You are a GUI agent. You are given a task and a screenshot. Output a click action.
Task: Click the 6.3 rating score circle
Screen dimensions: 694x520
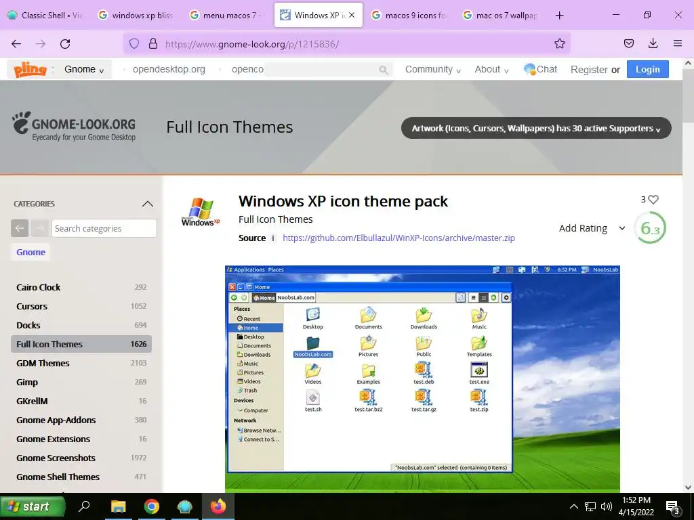click(651, 228)
